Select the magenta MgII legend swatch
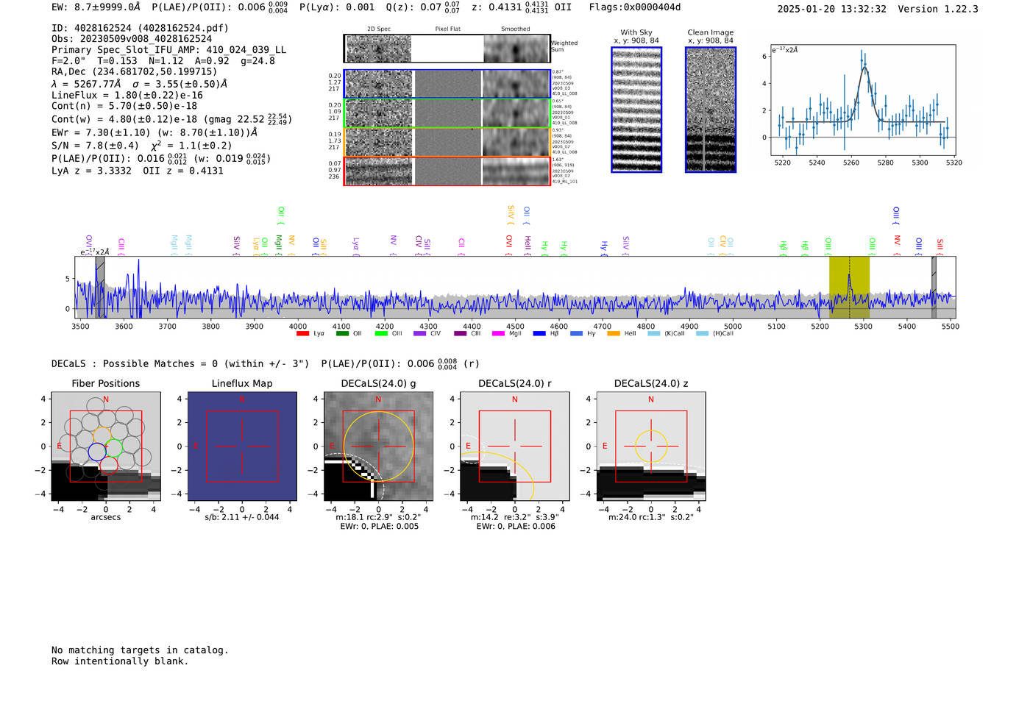Screen dimensions: 1030x701 [498, 334]
